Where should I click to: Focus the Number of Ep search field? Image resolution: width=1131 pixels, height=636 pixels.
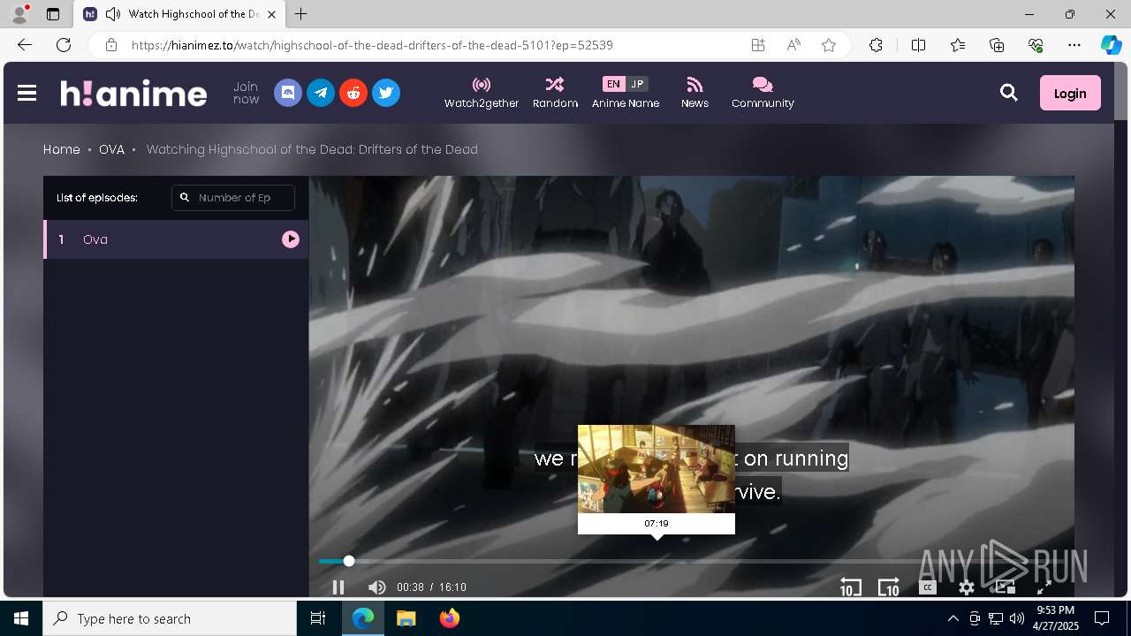pyautogui.click(x=233, y=198)
